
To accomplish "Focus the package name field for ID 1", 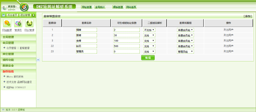I will pyautogui.click(x=86, y=30).
